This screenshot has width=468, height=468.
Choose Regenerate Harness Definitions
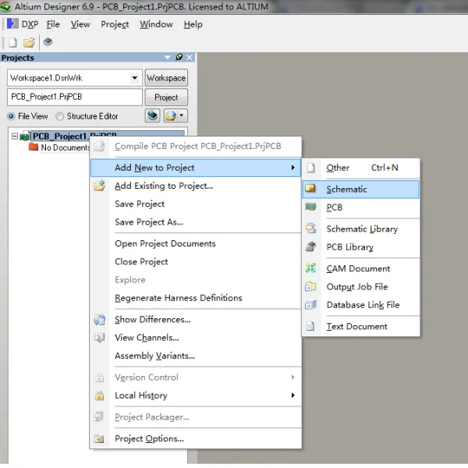coord(196,298)
